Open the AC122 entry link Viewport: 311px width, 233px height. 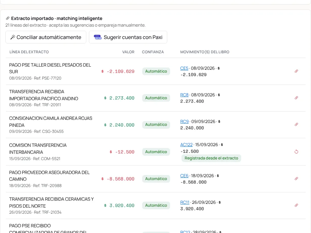(187, 145)
